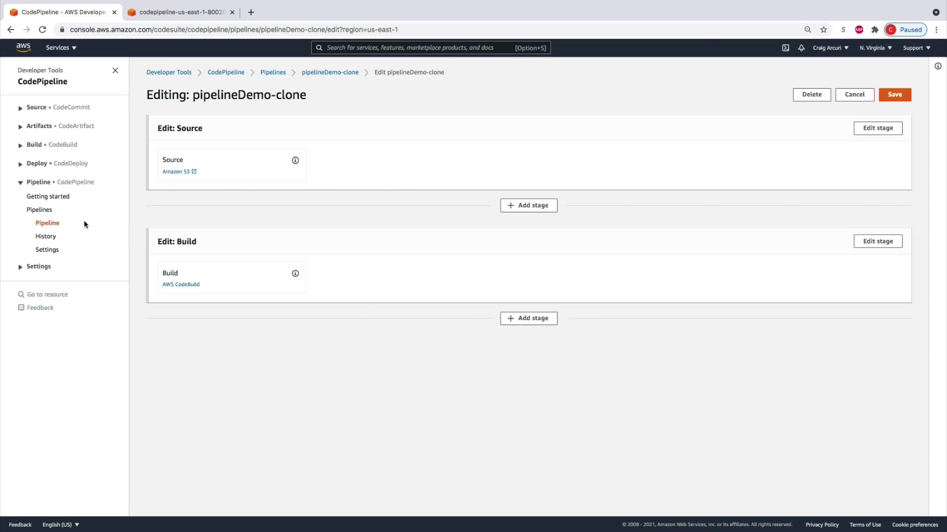Expand the Artifacts CodeArtifact section
This screenshot has width=947, height=532.
coord(20,126)
